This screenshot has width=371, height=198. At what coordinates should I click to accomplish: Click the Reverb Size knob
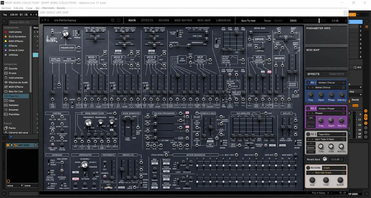312,180
